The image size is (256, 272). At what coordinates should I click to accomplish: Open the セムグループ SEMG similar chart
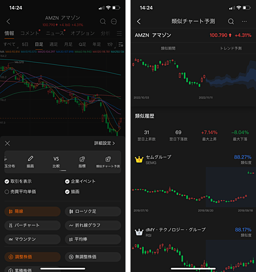click(x=193, y=184)
